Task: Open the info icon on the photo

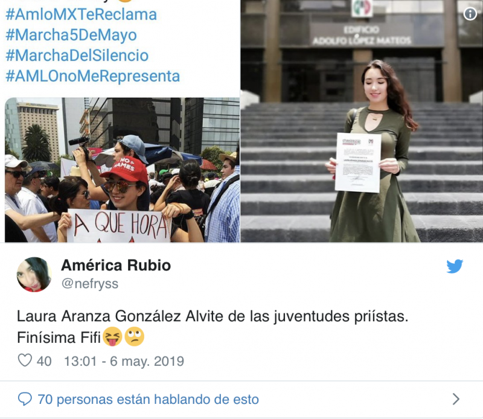Action: (470, 14)
